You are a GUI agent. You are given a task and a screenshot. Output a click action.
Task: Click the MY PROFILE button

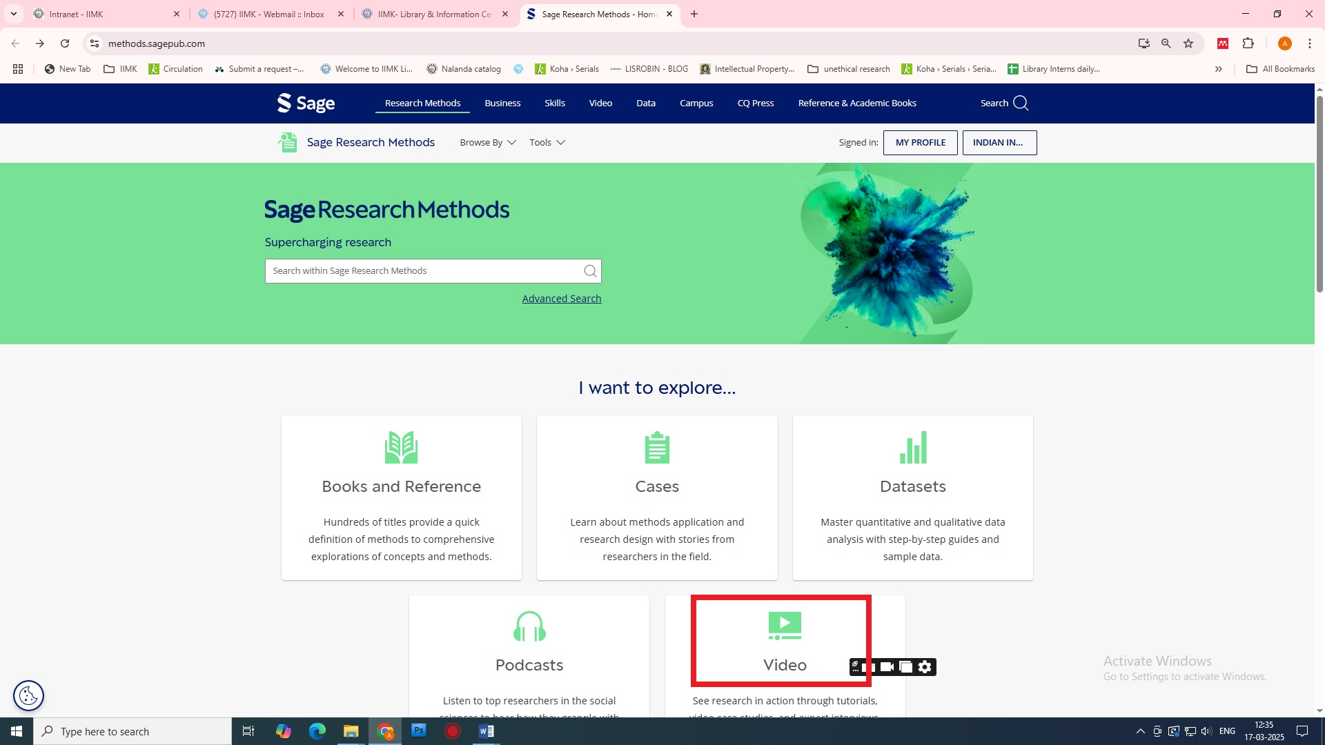pyautogui.click(x=920, y=143)
